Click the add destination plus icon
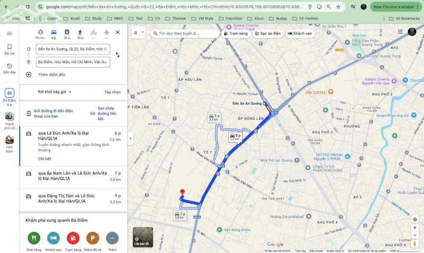 29,75
